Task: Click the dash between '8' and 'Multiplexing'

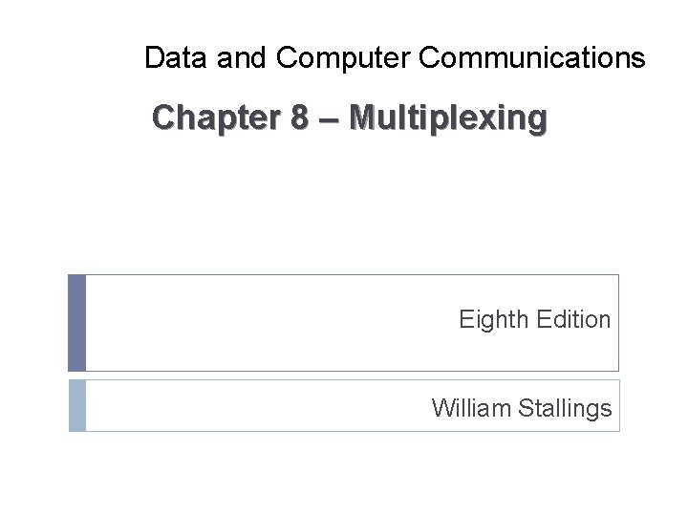Action: (329, 119)
